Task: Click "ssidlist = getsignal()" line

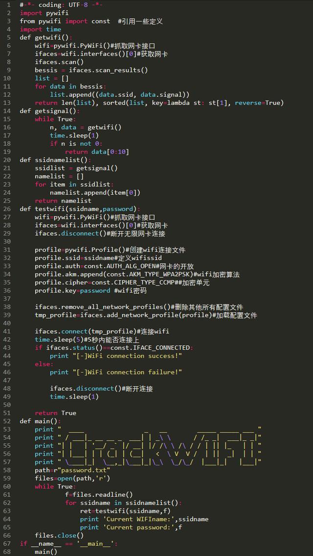Action: (76, 168)
